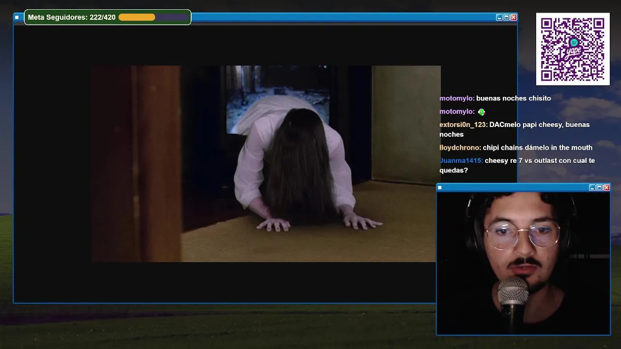
Task: Click the webcam feed of the streamer
Action: pos(523,263)
